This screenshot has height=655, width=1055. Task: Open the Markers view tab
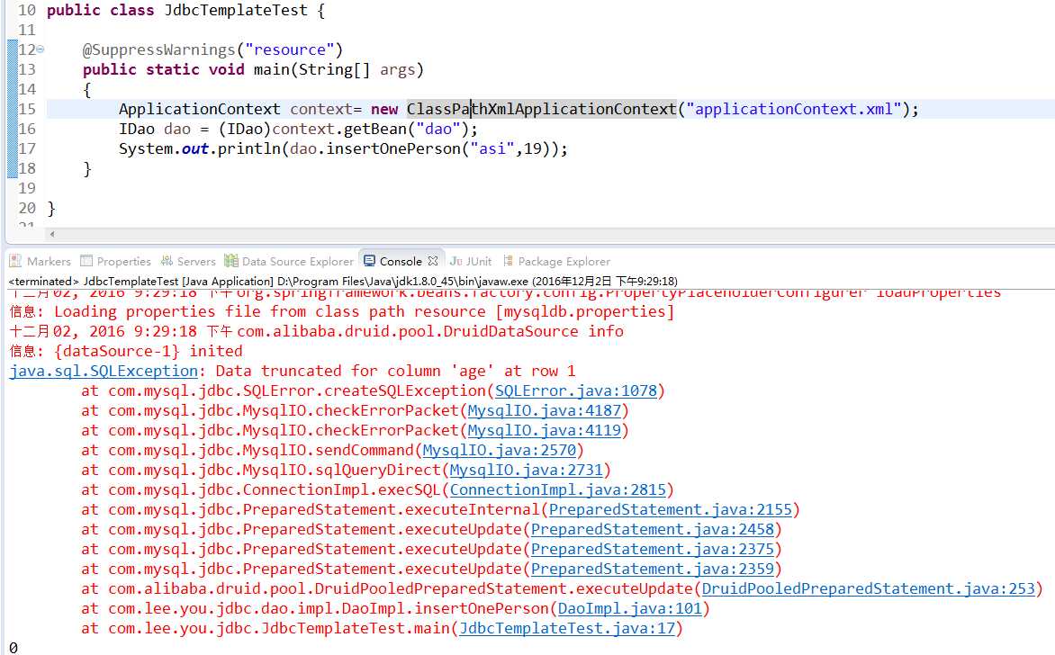[x=41, y=261]
